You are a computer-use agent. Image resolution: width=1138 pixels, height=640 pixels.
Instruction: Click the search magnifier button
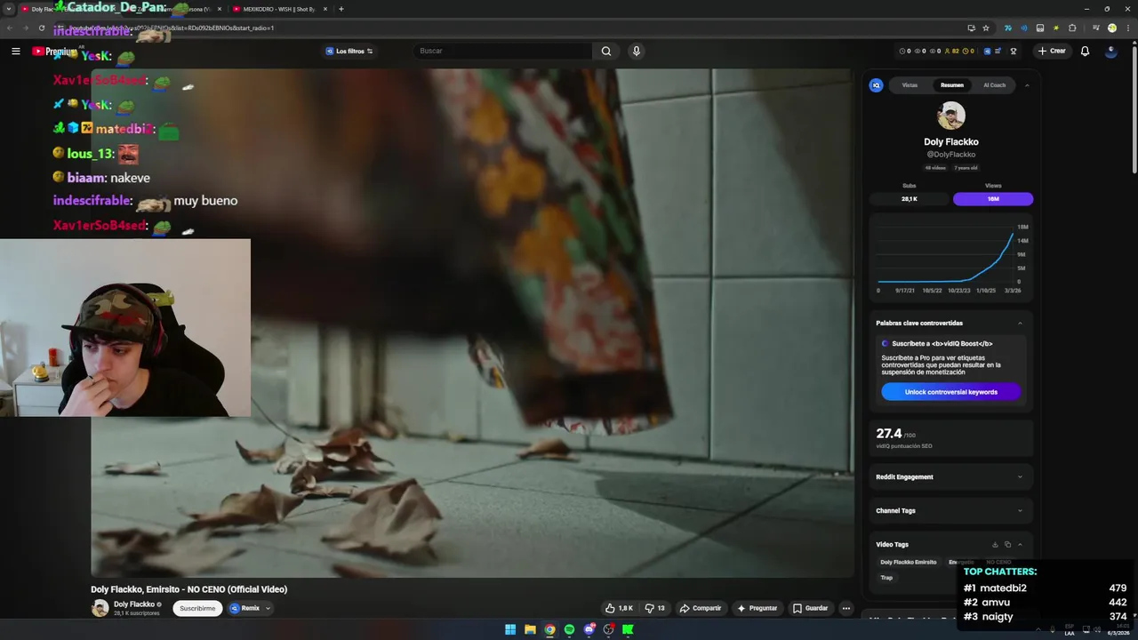tap(606, 51)
